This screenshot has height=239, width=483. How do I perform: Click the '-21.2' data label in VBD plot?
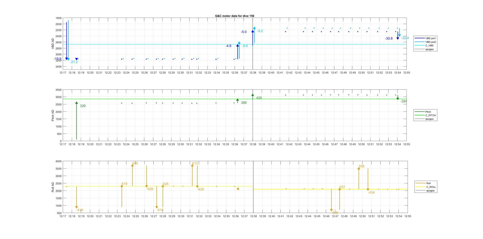74,62
